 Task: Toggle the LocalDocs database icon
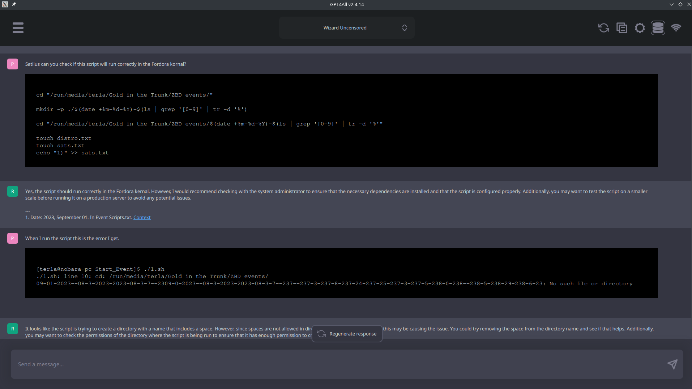658,28
